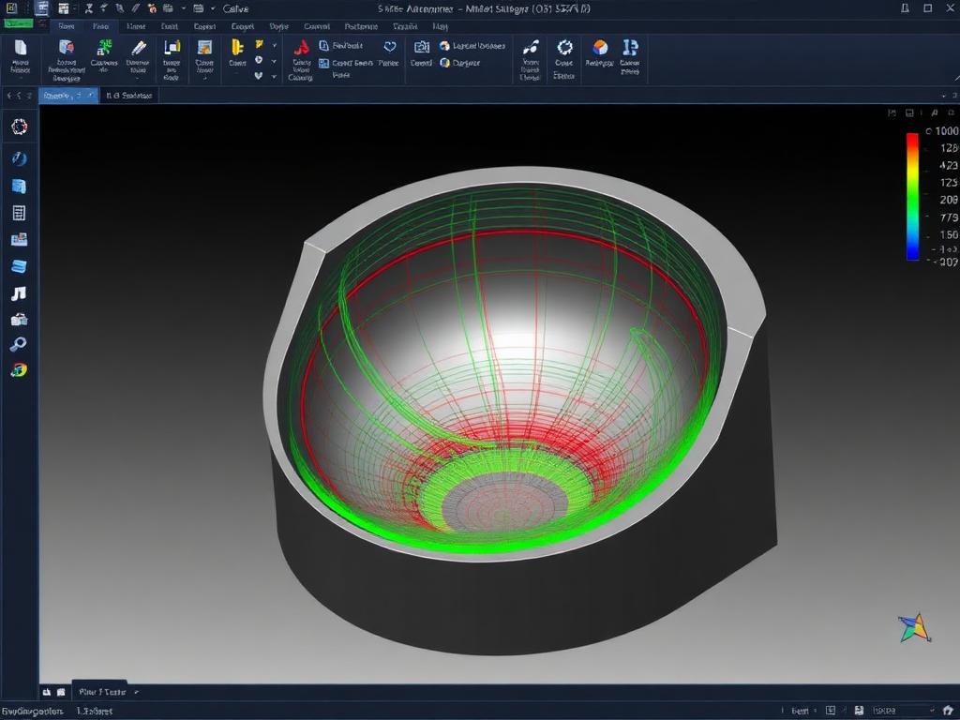Click the white music-note shaped sidebar icon
Image resolution: width=960 pixels, height=720 pixels.
pyautogui.click(x=19, y=293)
